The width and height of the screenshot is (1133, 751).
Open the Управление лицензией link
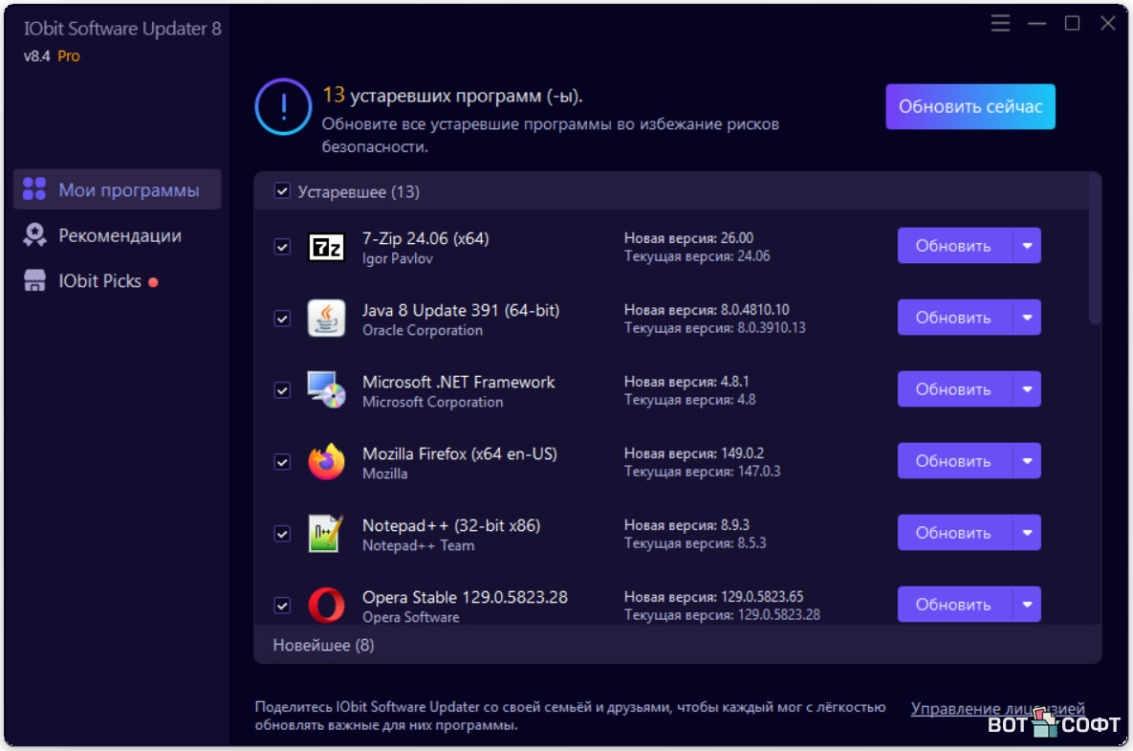tap(997, 709)
